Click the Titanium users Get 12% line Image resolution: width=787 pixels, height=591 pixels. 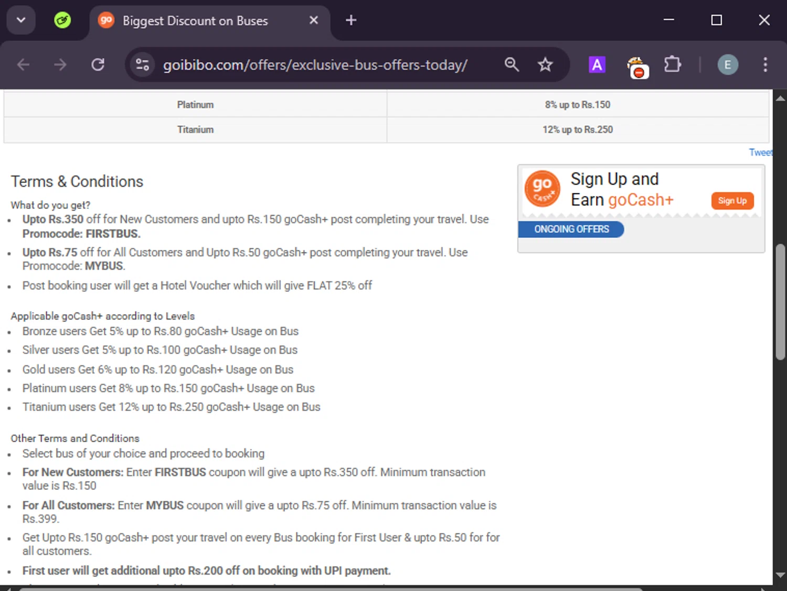pyautogui.click(x=172, y=407)
